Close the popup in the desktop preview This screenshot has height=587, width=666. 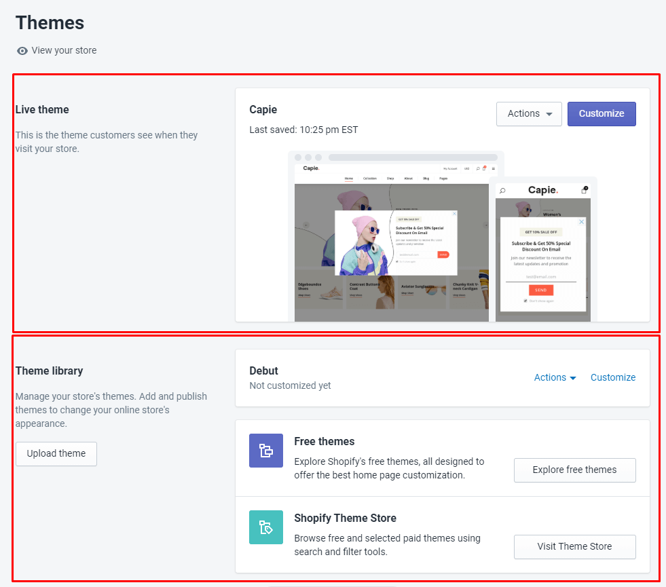pyautogui.click(x=454, y=214)
